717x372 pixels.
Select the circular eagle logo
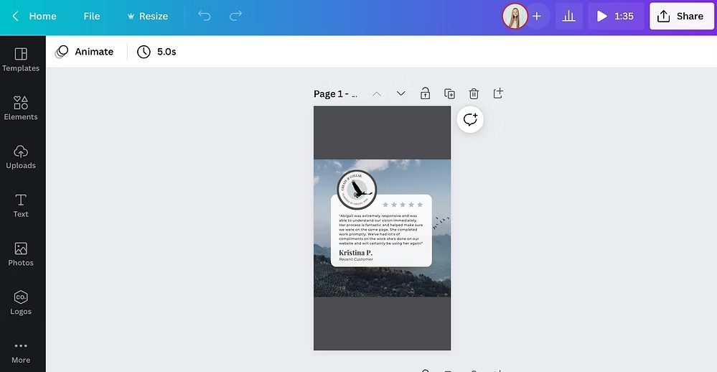(357, 190)
